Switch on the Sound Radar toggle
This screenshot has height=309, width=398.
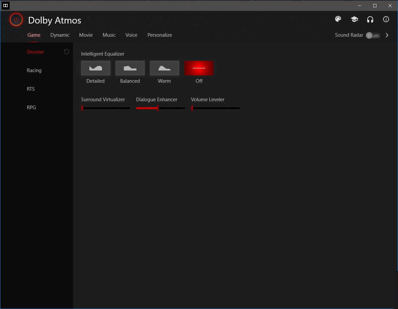[x=373, y=35]
